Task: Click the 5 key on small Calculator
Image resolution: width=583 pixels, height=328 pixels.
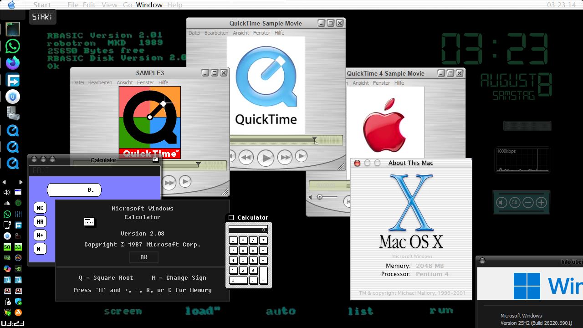Action: 243,260
